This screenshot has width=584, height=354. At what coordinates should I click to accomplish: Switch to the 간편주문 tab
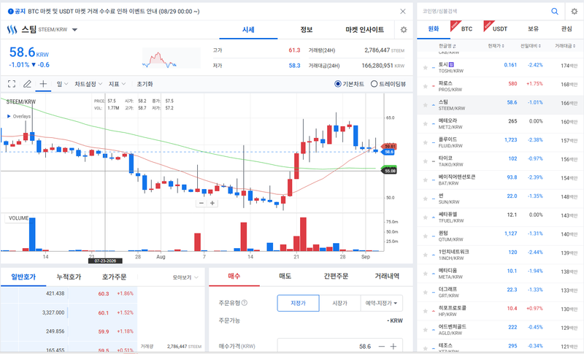336,276
